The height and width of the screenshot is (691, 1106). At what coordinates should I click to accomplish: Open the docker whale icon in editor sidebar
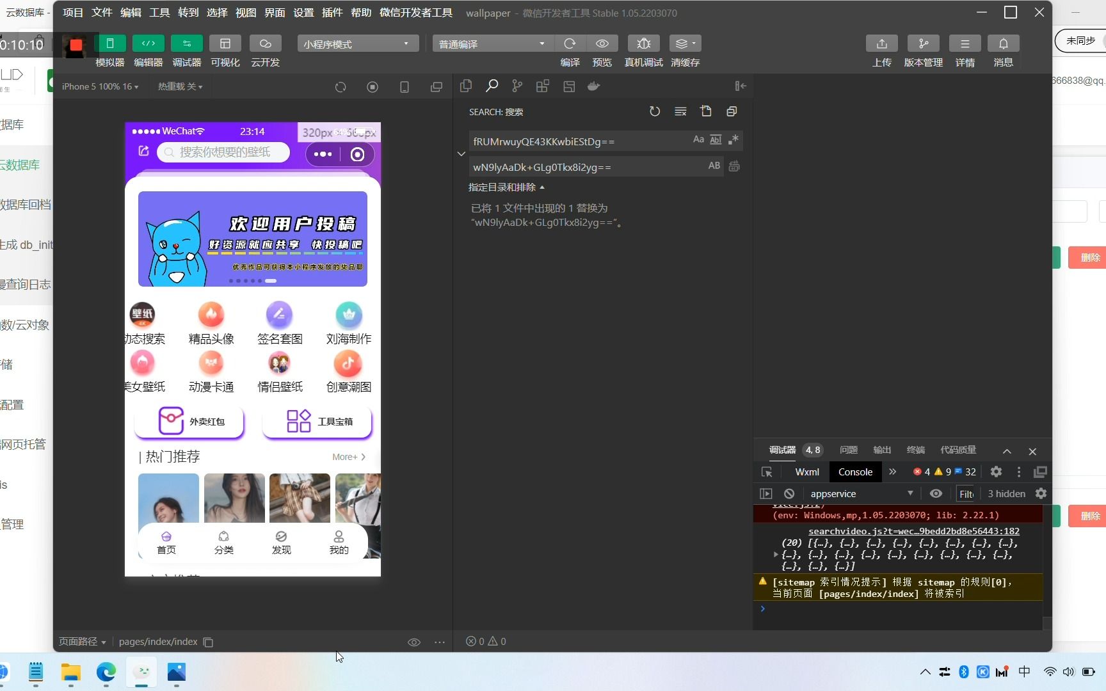click(594, 86)
